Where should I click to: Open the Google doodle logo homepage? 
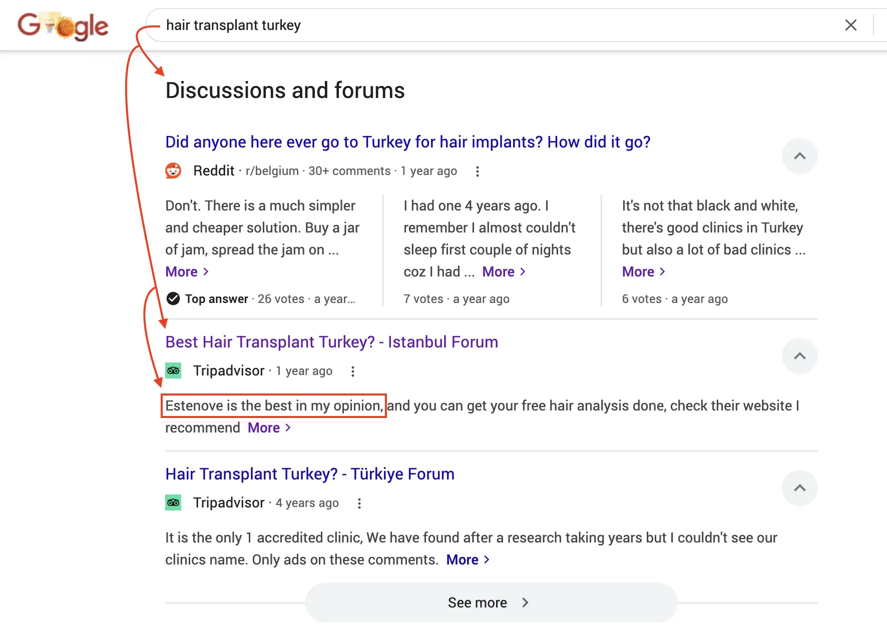(x=63, y=25)
